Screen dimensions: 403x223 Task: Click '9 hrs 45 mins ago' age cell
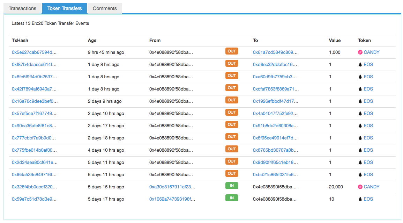click(106, 52)
